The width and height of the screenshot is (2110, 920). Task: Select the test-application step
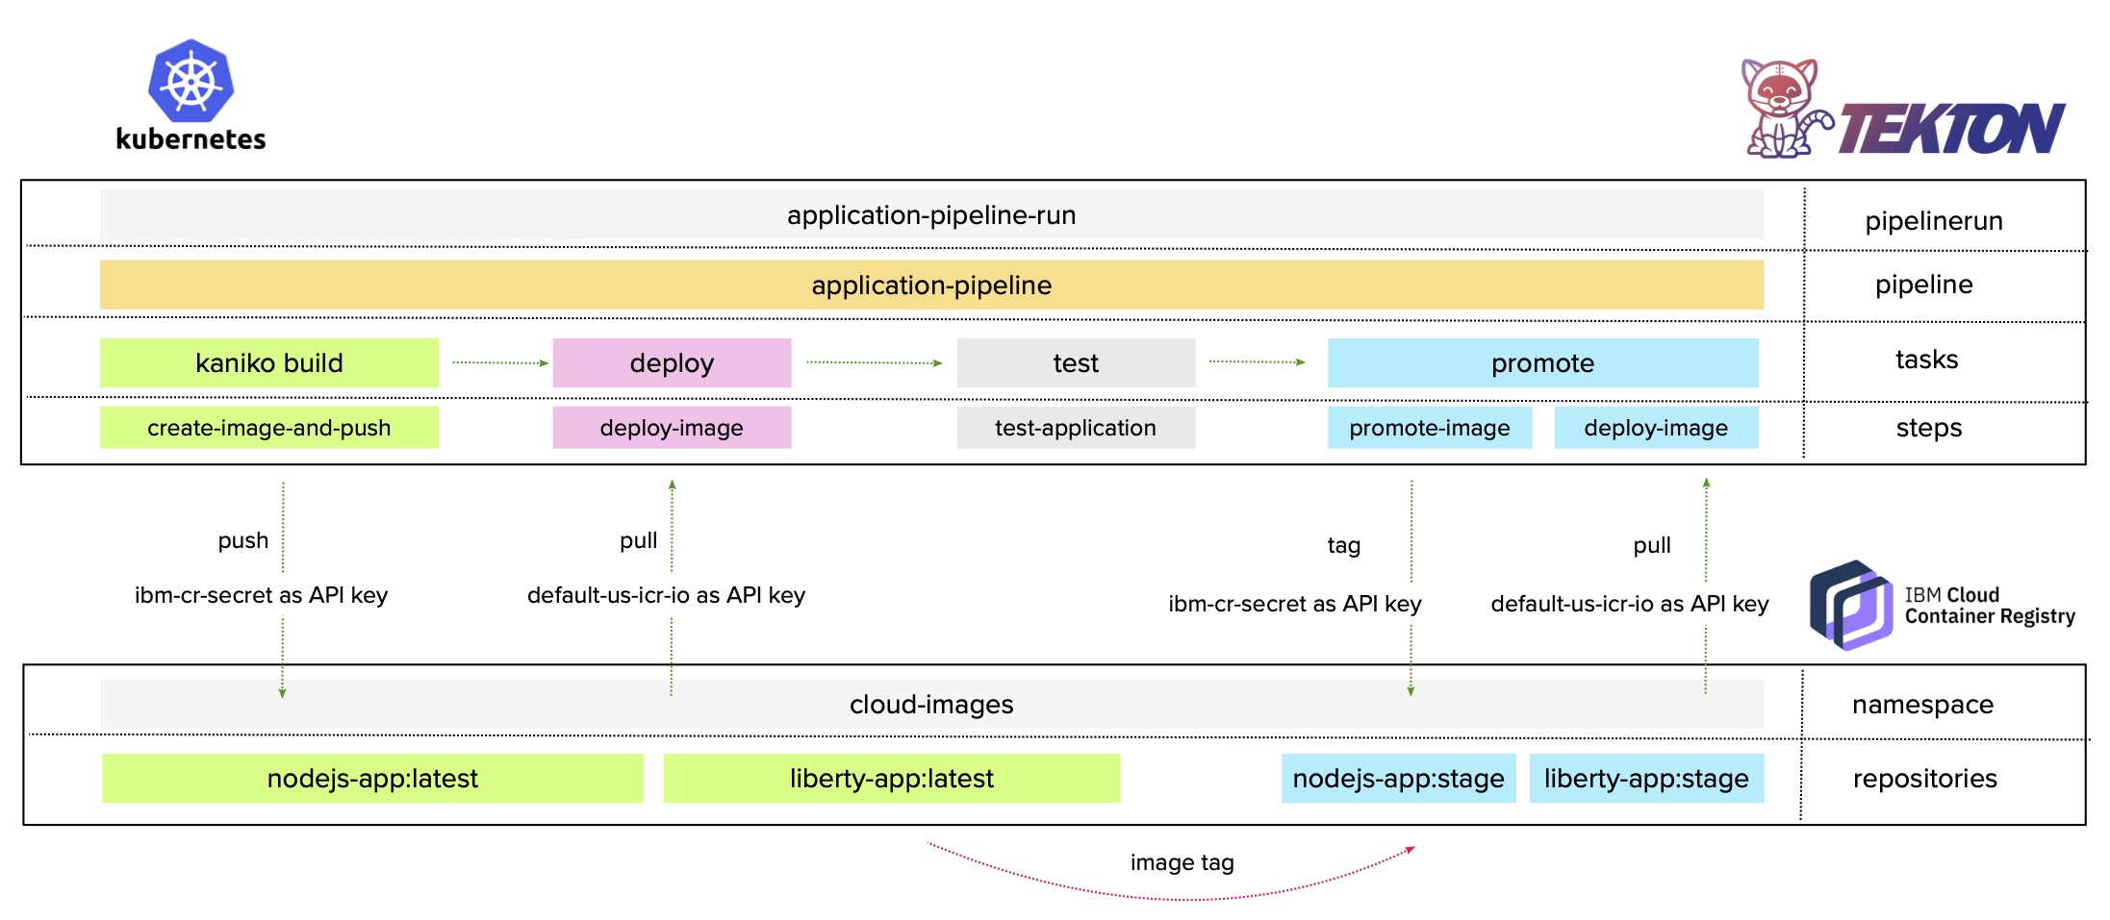point(1076,427)
